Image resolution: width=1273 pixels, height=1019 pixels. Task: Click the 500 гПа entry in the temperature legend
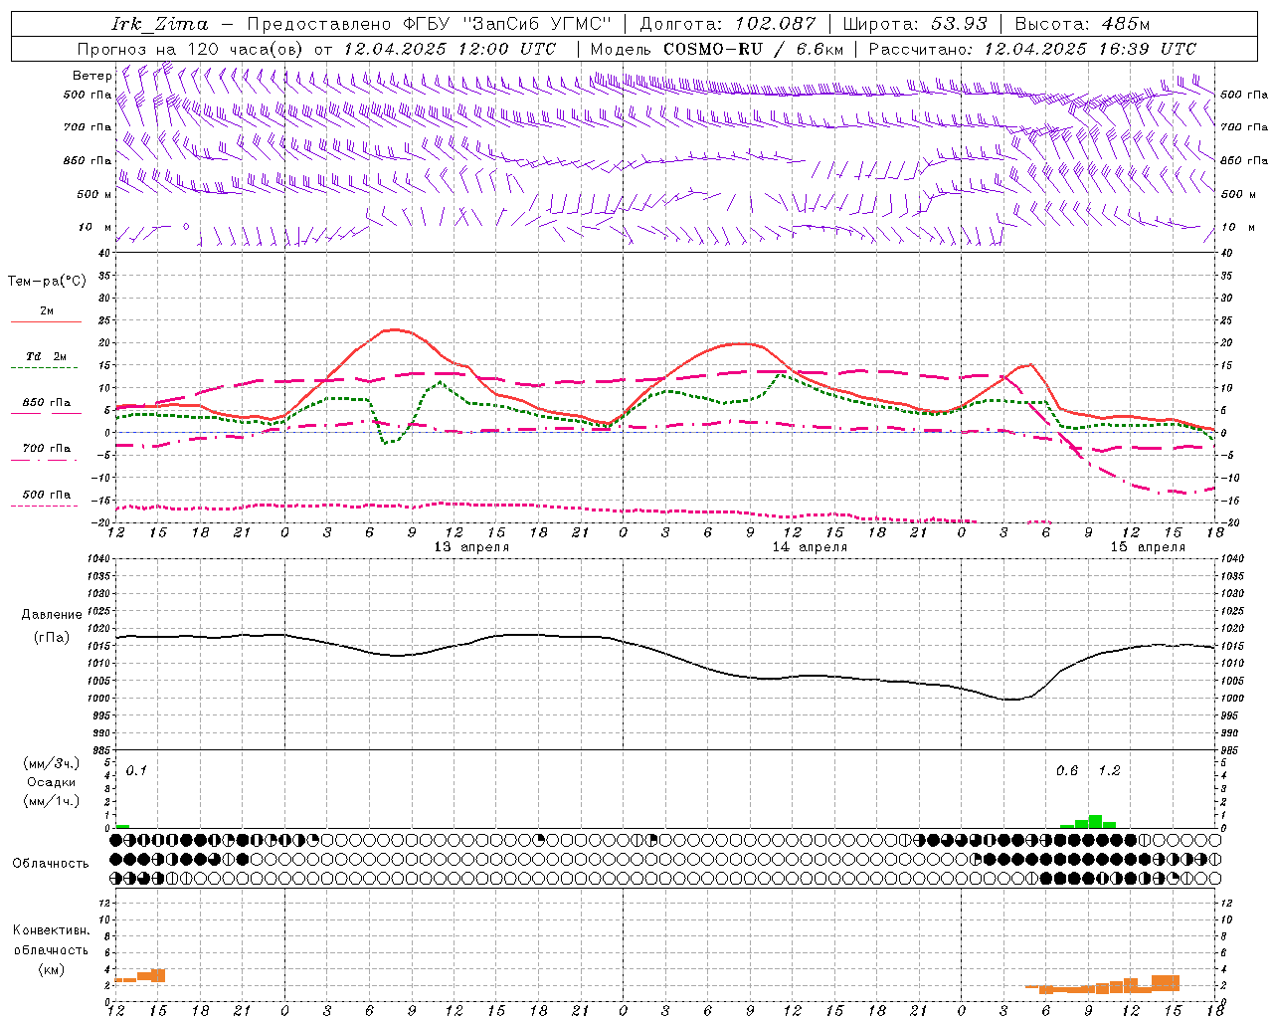(x=46, y=495)
